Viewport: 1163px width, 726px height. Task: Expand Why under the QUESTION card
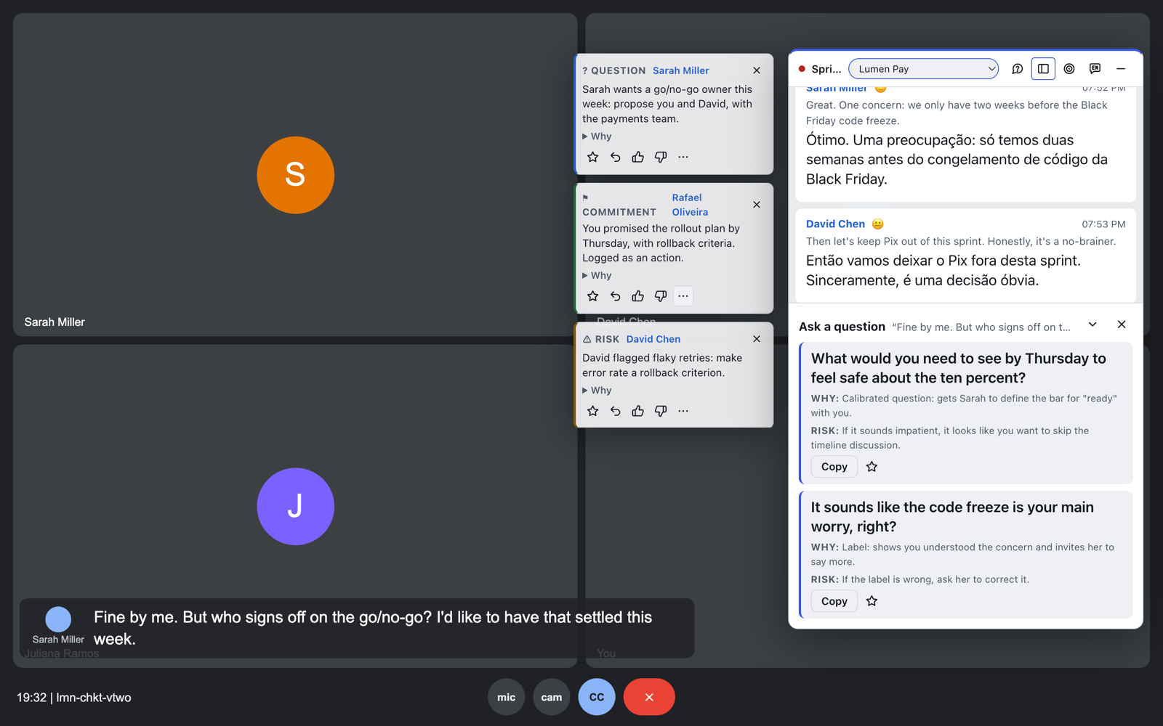tap(597, 136)
